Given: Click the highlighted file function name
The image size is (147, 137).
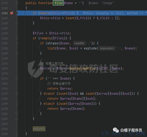Looking at the screenshot, I should tap(58, 3).
